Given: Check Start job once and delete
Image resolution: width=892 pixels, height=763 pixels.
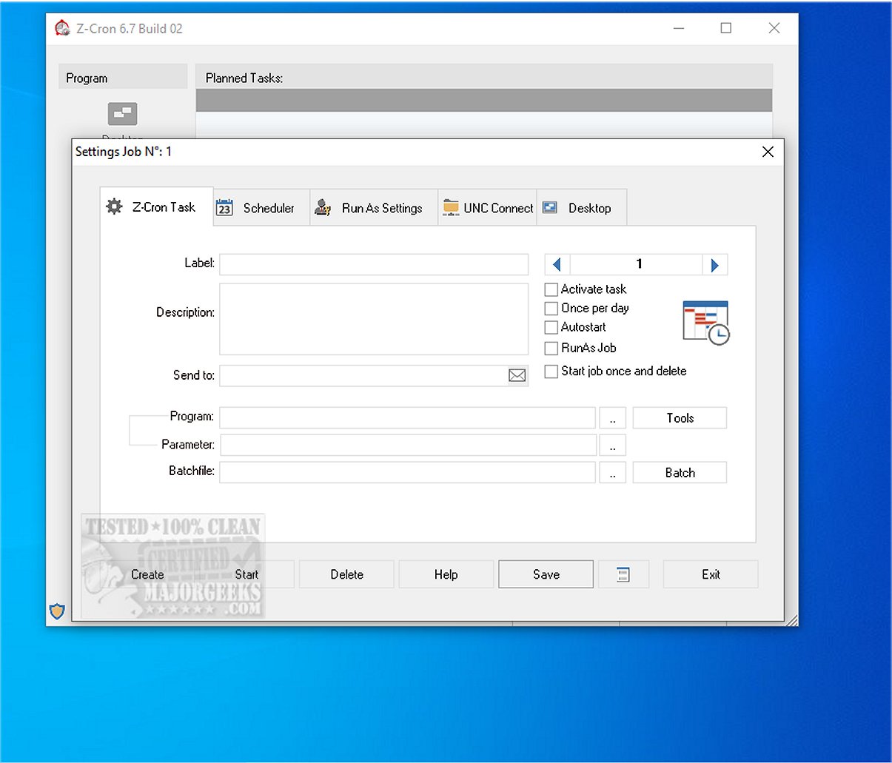Looking at the screenshot, I should [551, 372].
